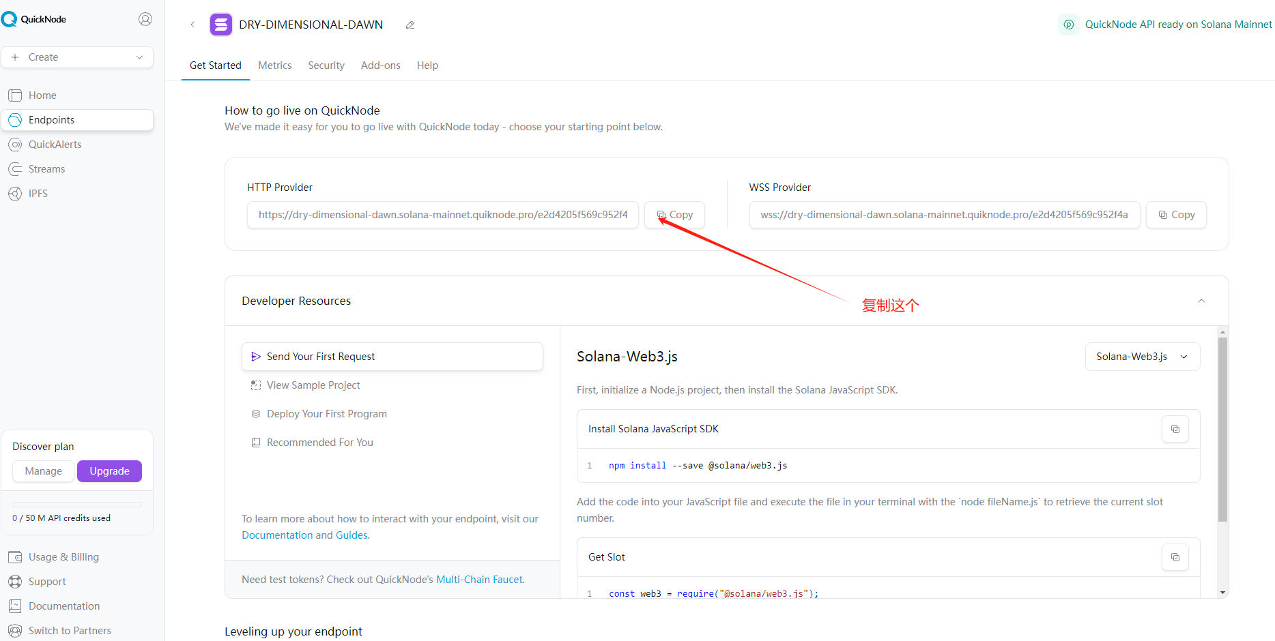Copy the WSS Provider URL
This screenshot has width=1275, height=641.
(x=1176, y=215)
